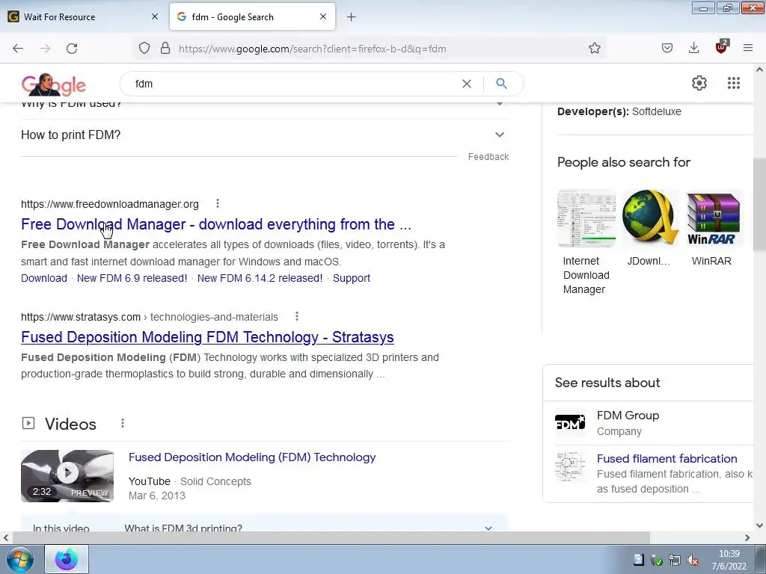The height and width of the screenshot is (574, 766).
Task: Close the Wait For Resource tab
Action: (x=154, y=16)
